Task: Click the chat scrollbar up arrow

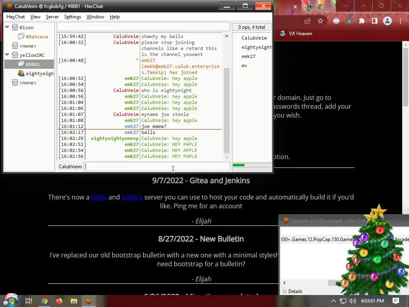Action: tap(227, 36)
